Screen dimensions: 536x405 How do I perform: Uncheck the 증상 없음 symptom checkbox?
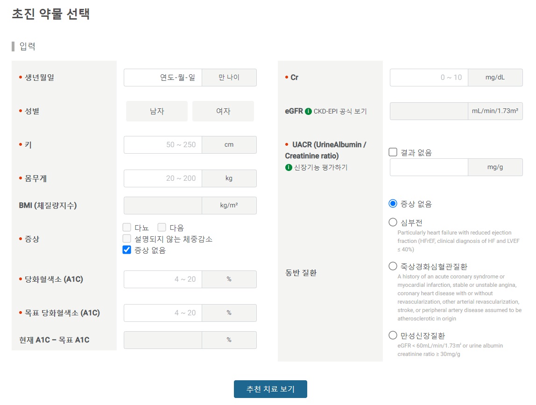coord(126,249)
